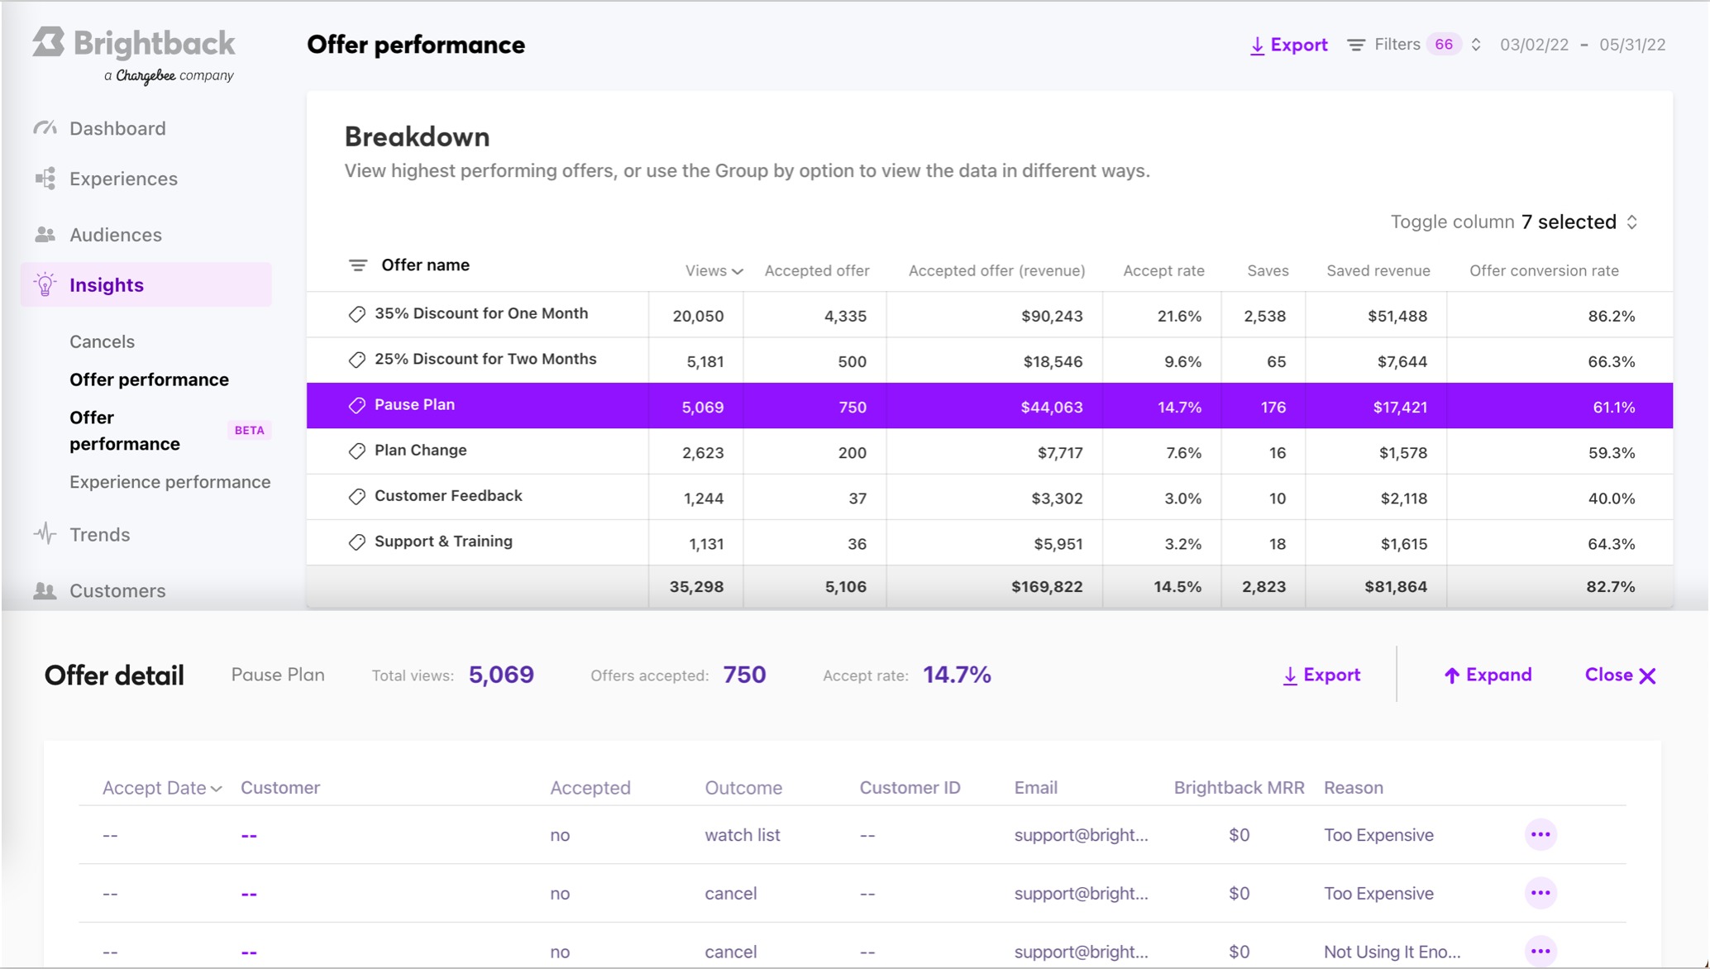This screenshot has width=1710, height=969.
Task: Expand the Filters chevron control
Action: click(x=1475, y=45)
